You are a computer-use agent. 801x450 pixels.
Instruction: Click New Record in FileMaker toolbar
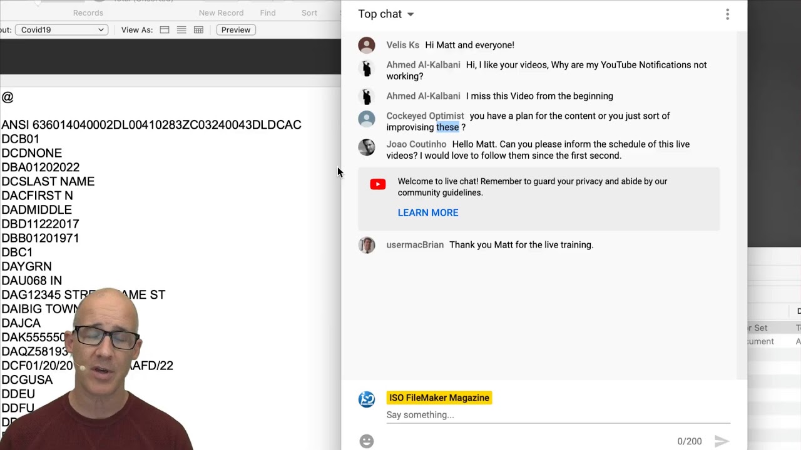pyautogui.click(x=221, y=12)
